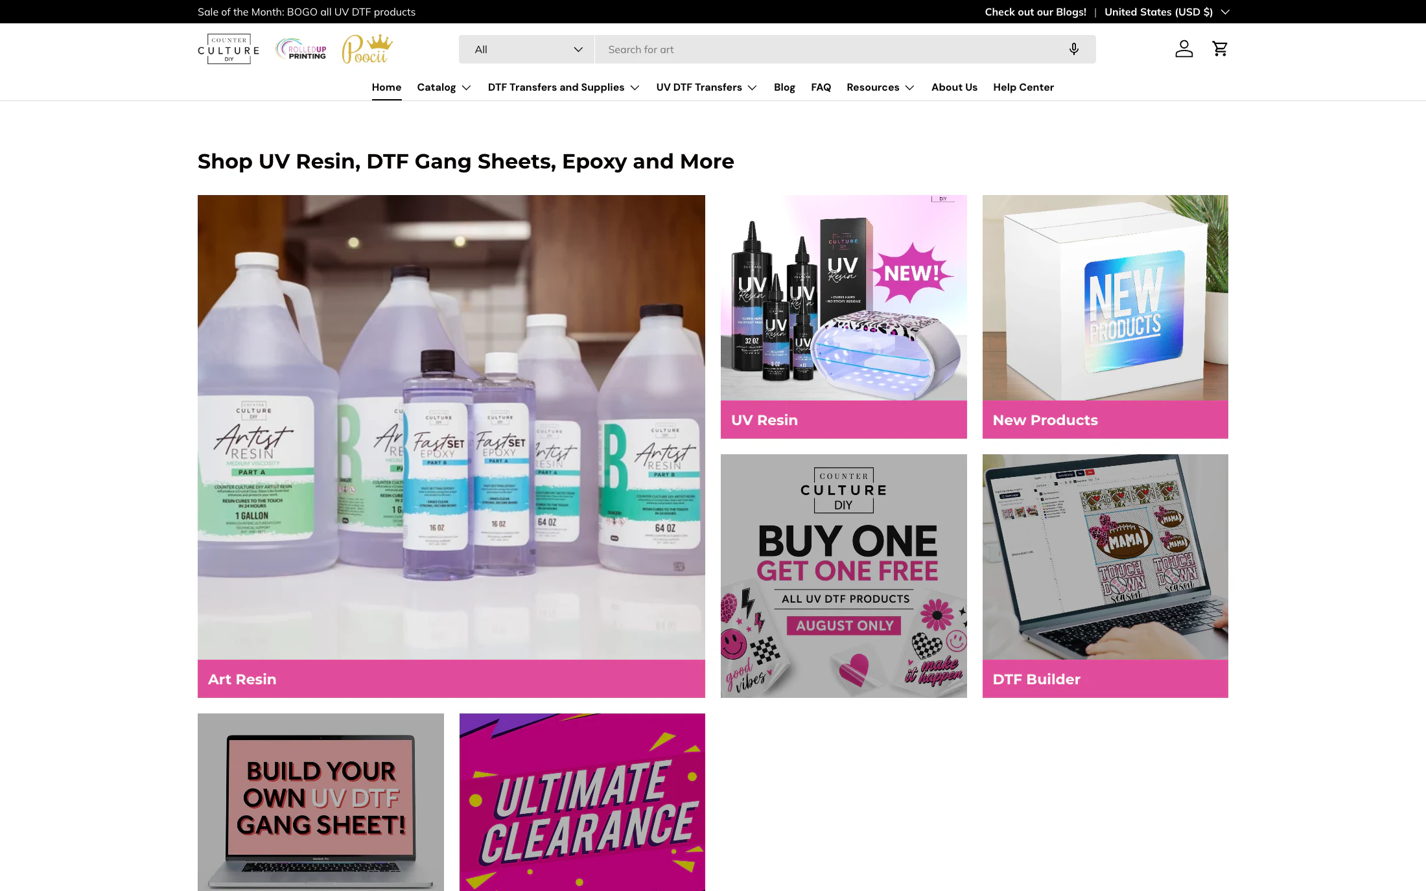Click the Sale of the Month announcement text

coord(307,12)
